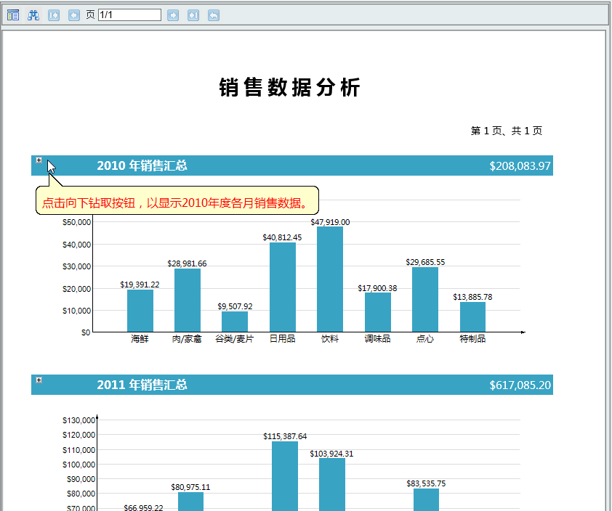Go to previous page arrow

73,15
